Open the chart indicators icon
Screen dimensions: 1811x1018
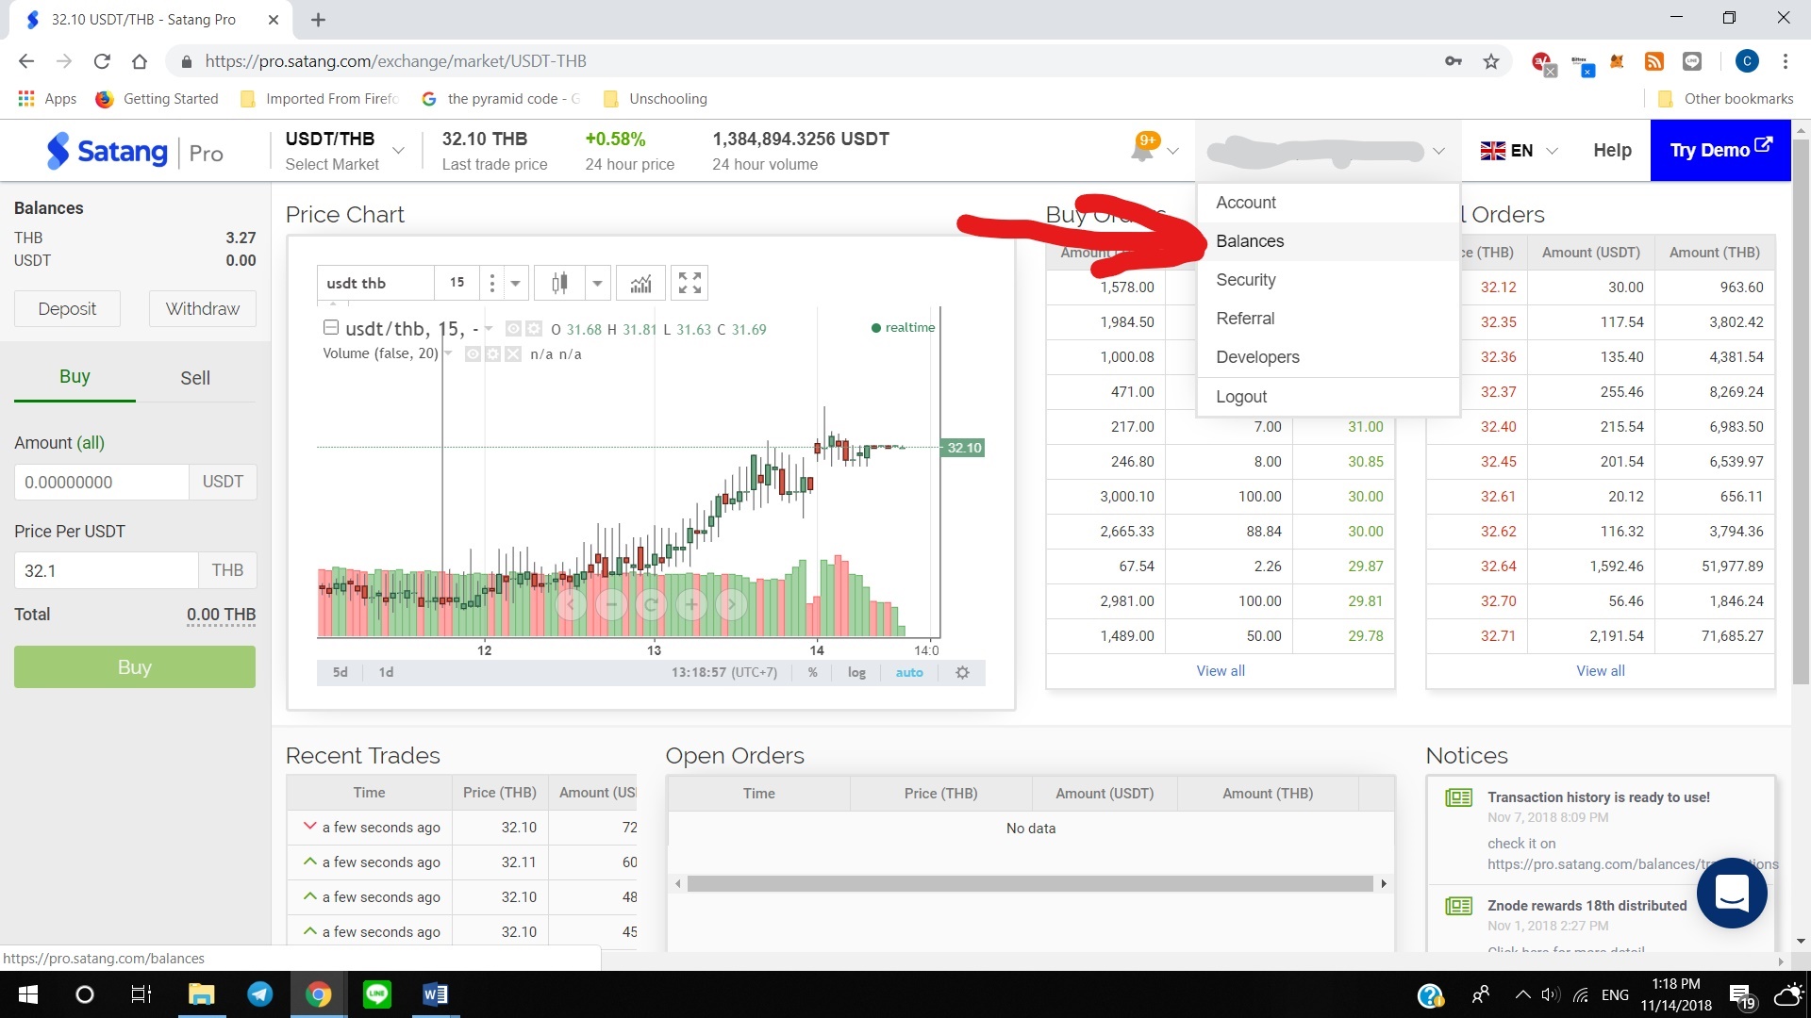(x=641, y=283)
